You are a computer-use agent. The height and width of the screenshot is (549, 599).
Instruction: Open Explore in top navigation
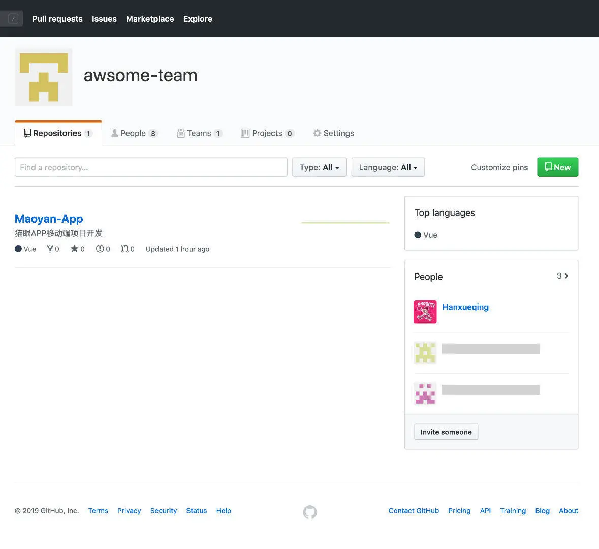[198, 19]
